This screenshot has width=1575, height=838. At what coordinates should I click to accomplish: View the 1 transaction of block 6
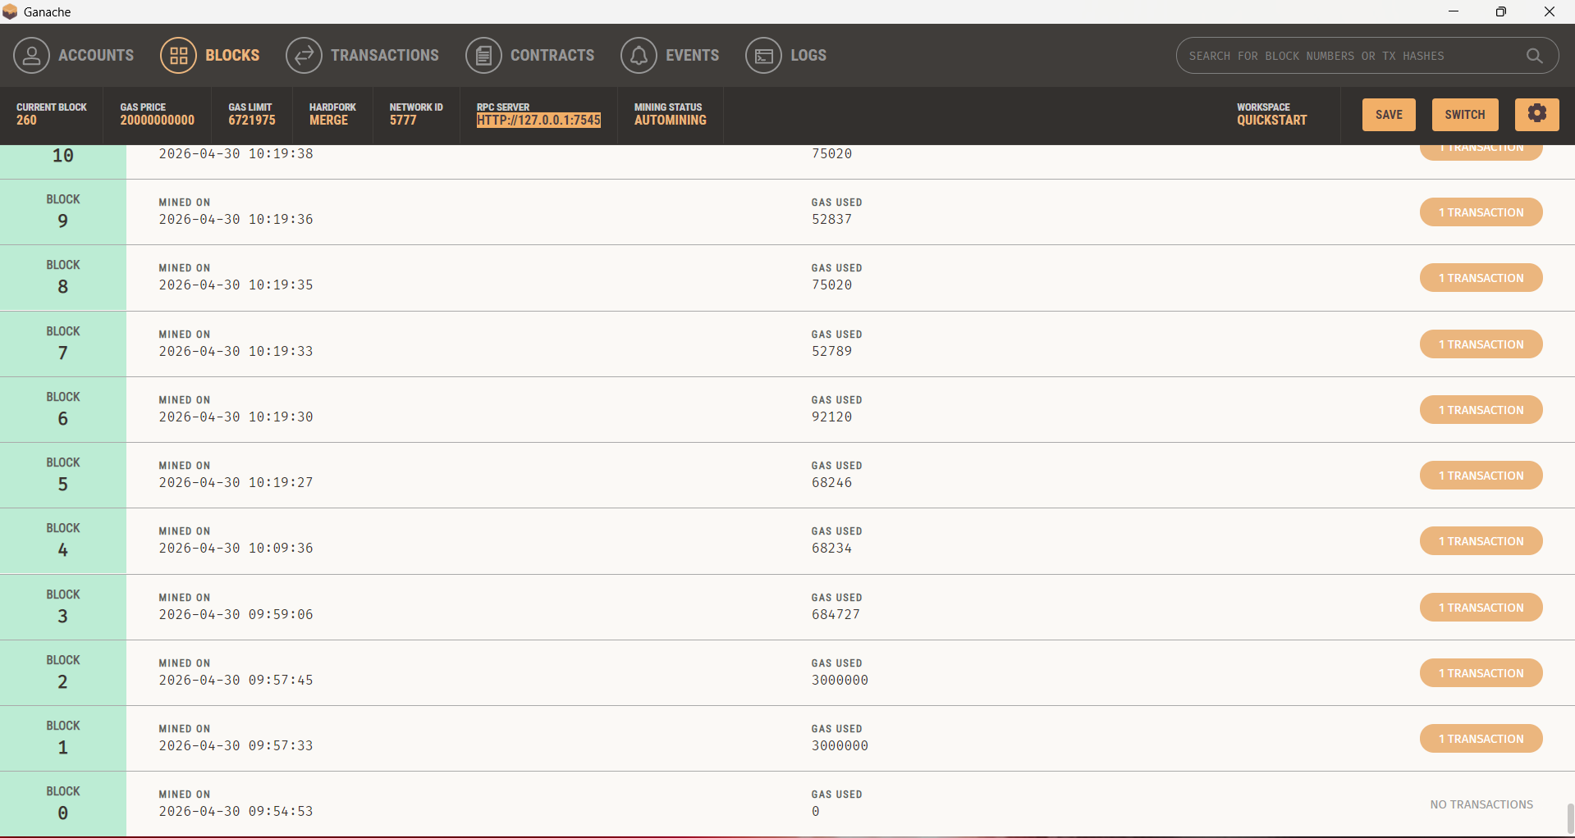tap(1481, 410)
